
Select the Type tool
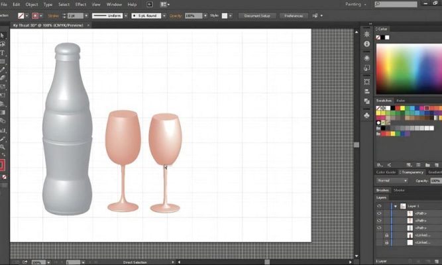(x=3, y=52)
